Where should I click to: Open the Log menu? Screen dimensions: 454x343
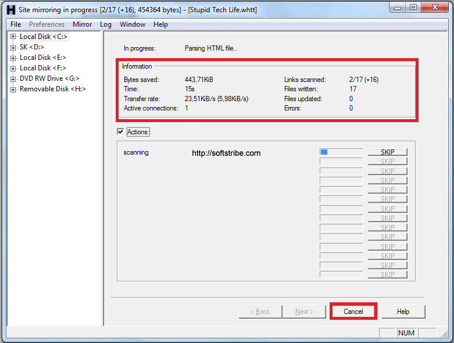(106, 24)
